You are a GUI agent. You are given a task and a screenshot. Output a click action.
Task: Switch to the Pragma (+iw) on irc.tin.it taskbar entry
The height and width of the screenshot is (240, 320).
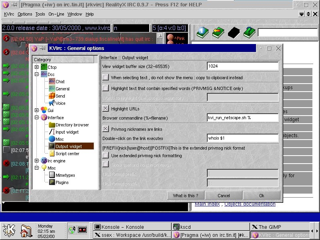(211, 235)
